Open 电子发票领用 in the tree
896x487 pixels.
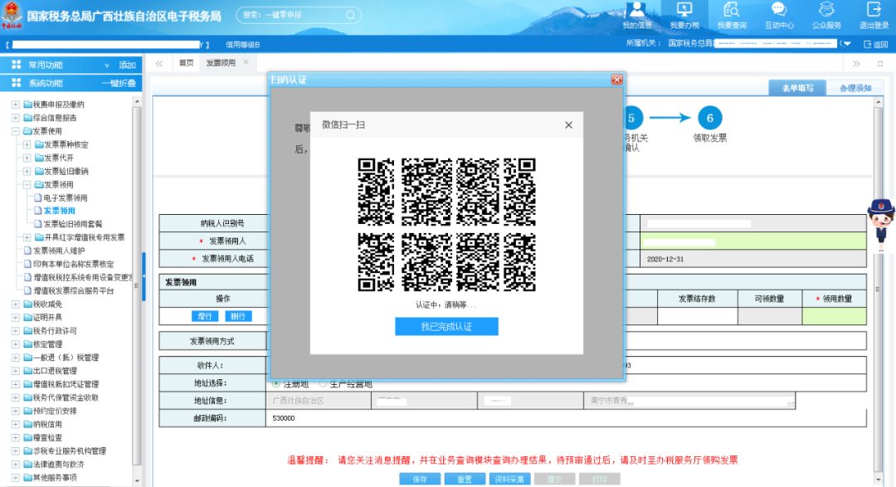(x=66, y=197)
